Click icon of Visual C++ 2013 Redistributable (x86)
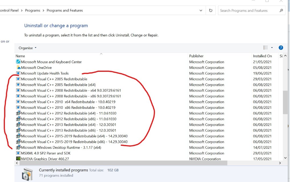The image size is (290, 182). click(x=18, y=130)
